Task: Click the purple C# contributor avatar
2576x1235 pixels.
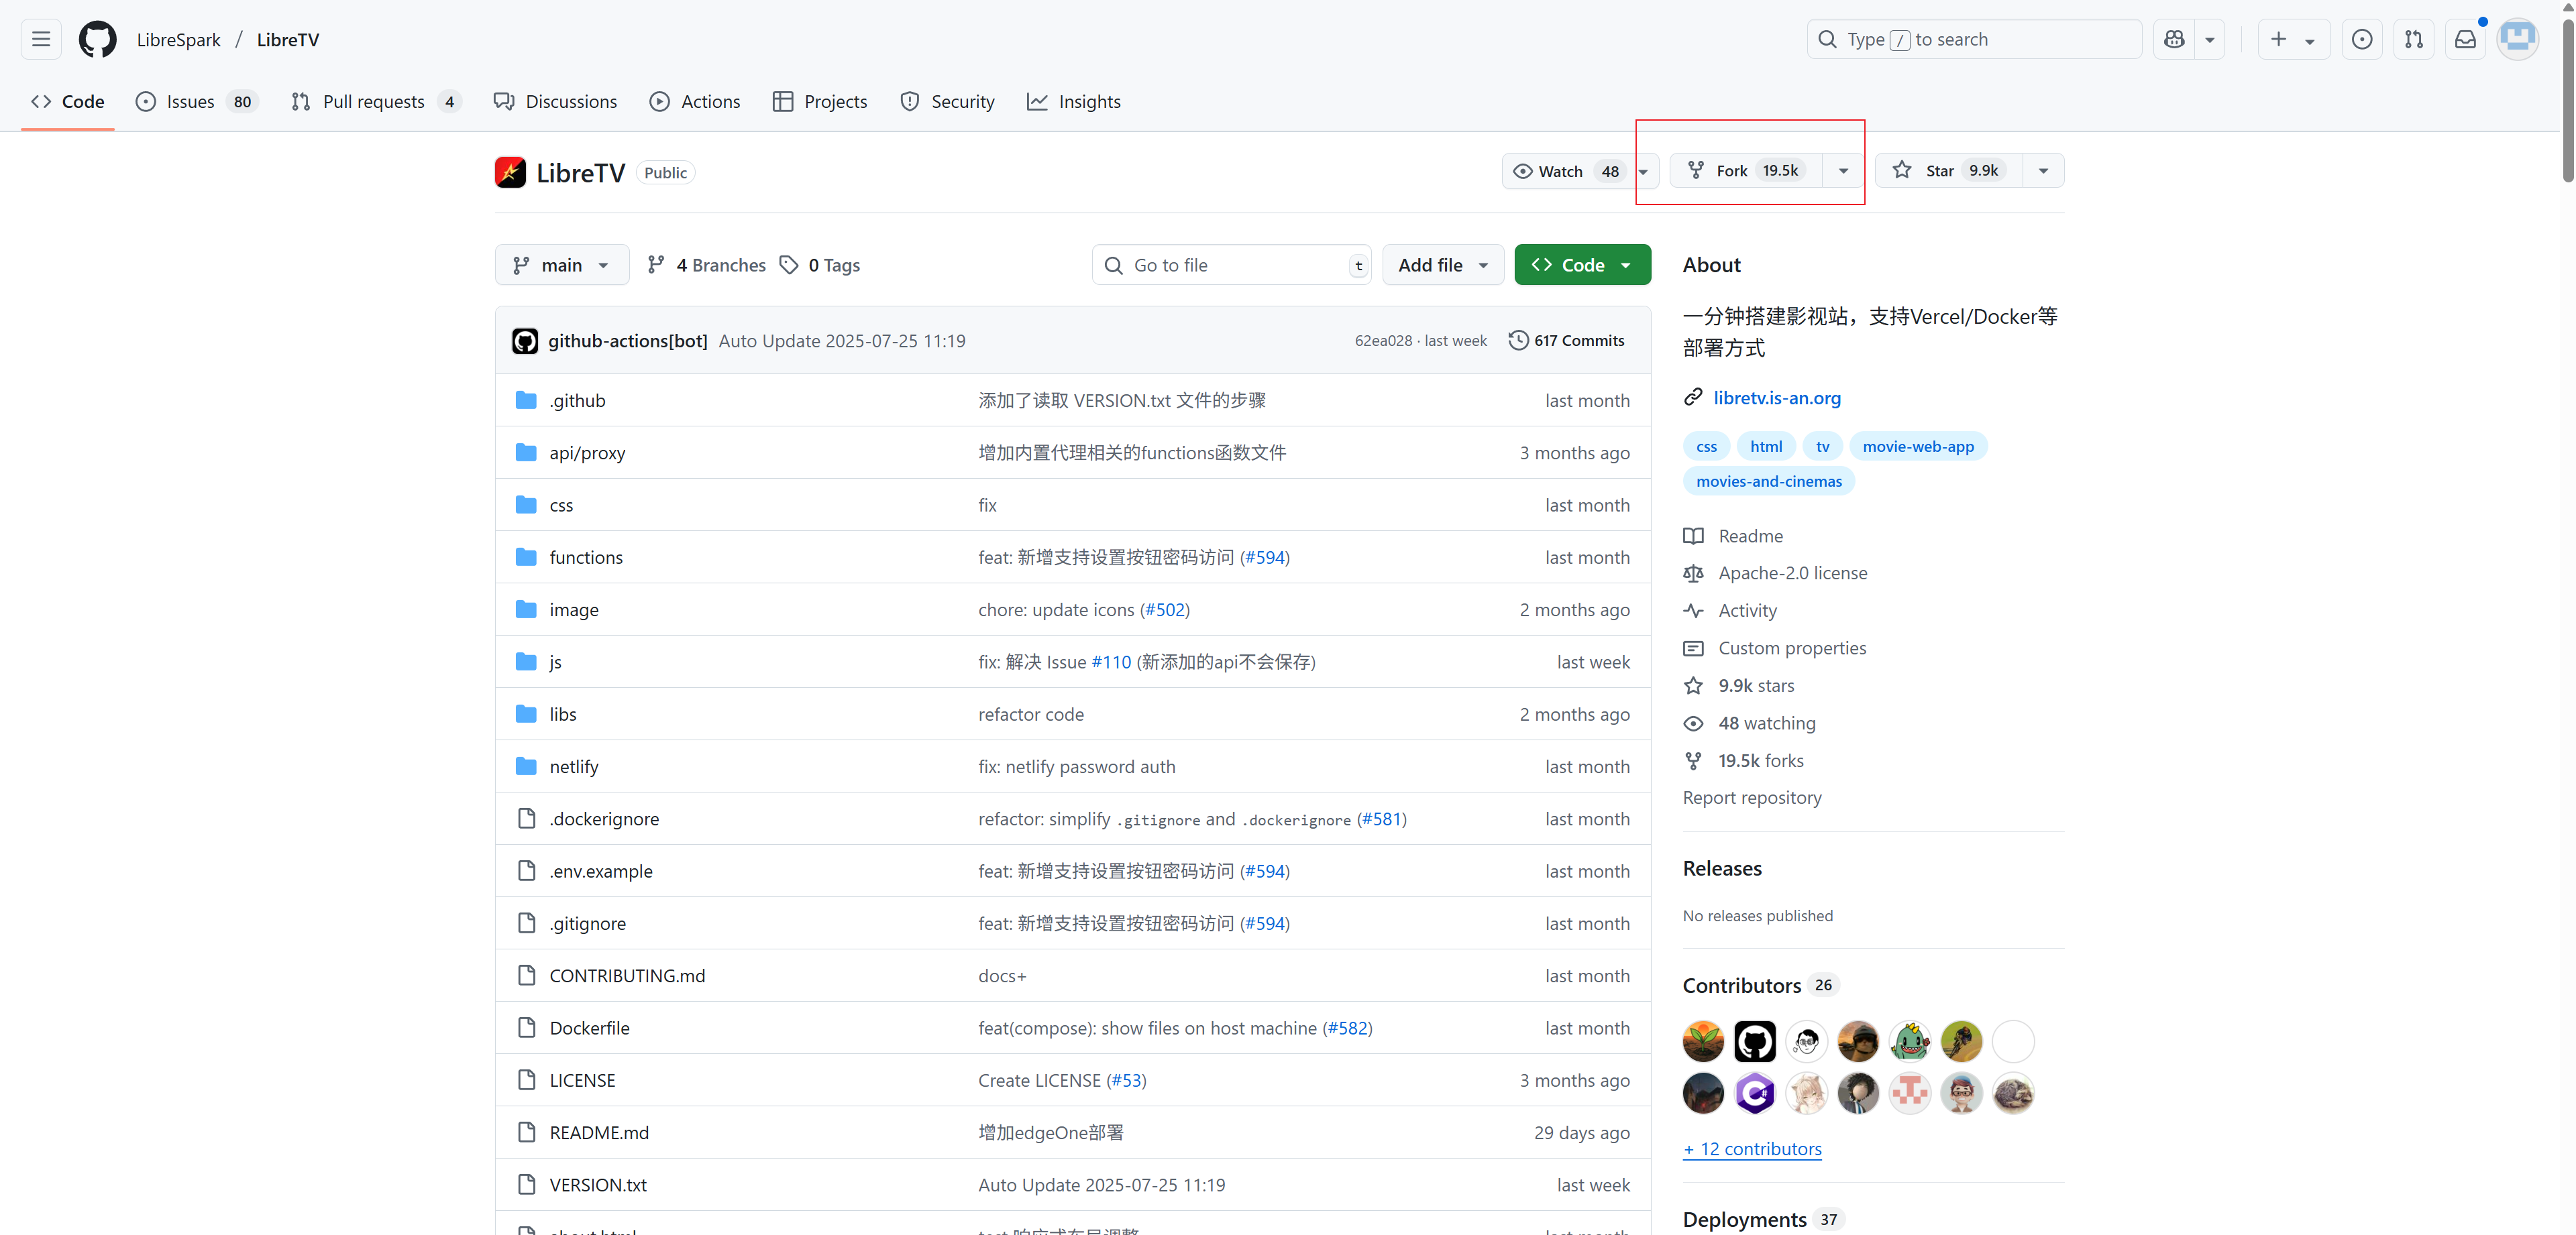Action: click(1755, 1093)
